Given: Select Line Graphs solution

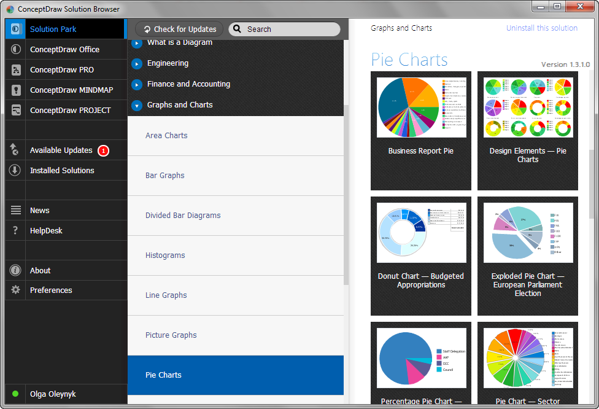Looking at the screenshot, I should (235, 295).
